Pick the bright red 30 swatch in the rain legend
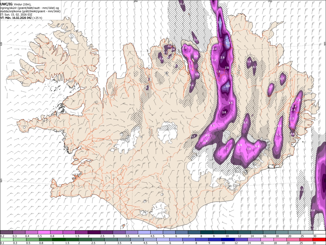Viewport: 326px width, 245px height. [x=319, y=239]
